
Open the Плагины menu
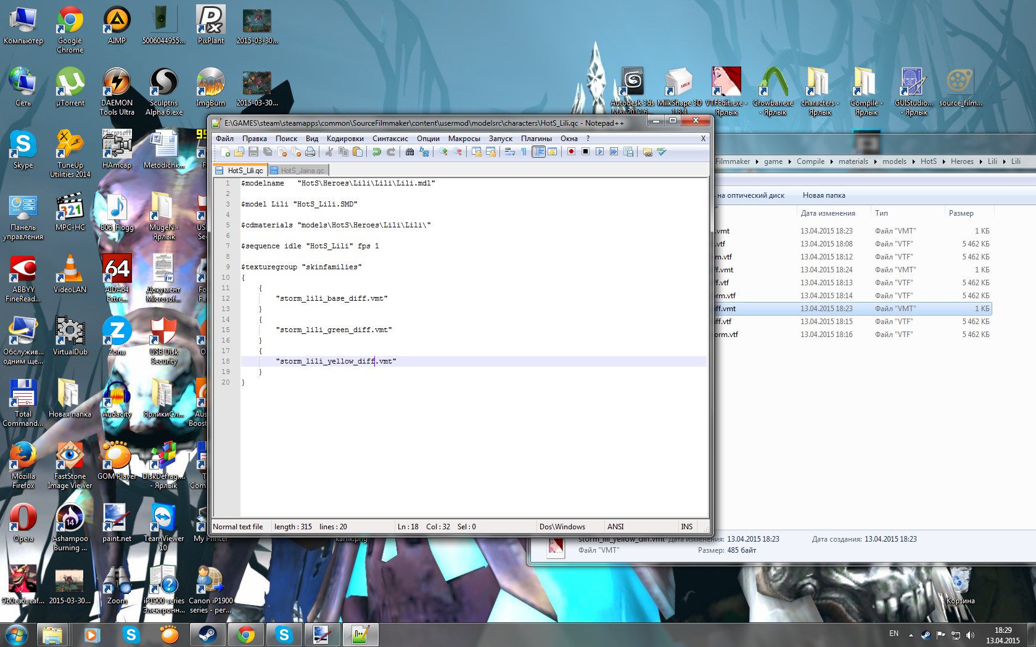click(536, 139)
